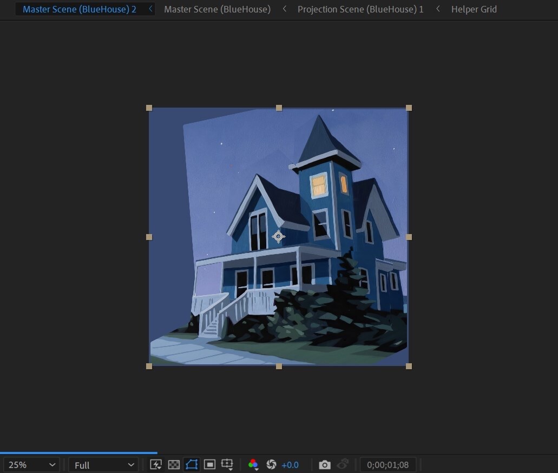
Task: Open grid and guide options
Action: pyautogui.click(x=227, y=464)
